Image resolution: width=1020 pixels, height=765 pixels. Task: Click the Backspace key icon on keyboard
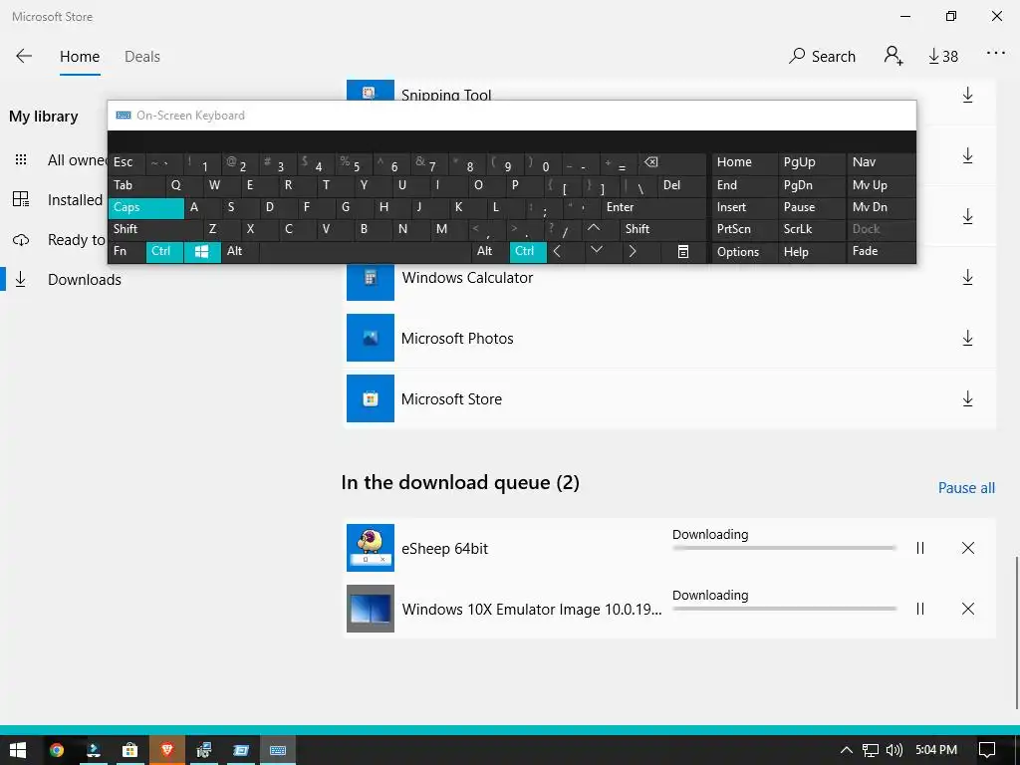click(x=672, y=162)
